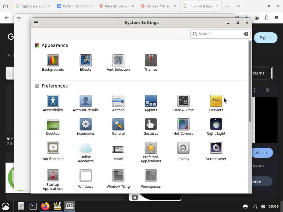Viewport: 283px width, 212px height.
Task: Switch to the 'тариф не куса' tab
Action: pyautogui.click(x=33, y=6)
